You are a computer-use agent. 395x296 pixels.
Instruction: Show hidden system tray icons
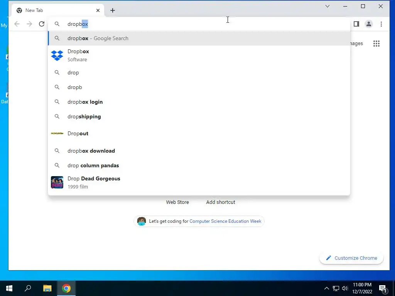coord(326,288)
